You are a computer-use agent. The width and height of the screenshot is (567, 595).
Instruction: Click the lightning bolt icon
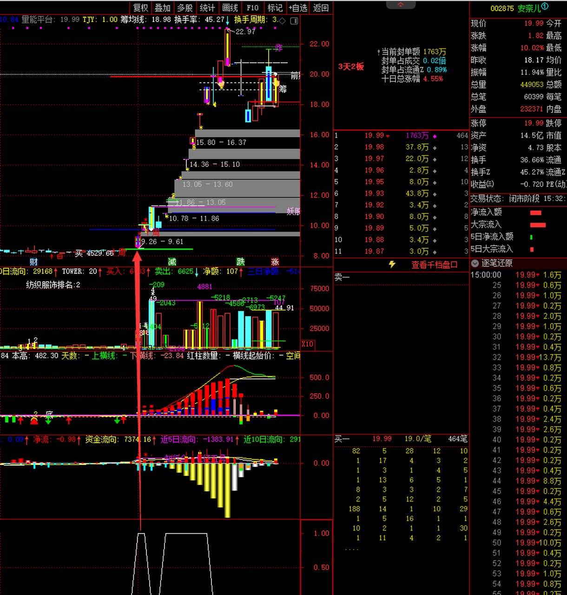pos(392,264)
